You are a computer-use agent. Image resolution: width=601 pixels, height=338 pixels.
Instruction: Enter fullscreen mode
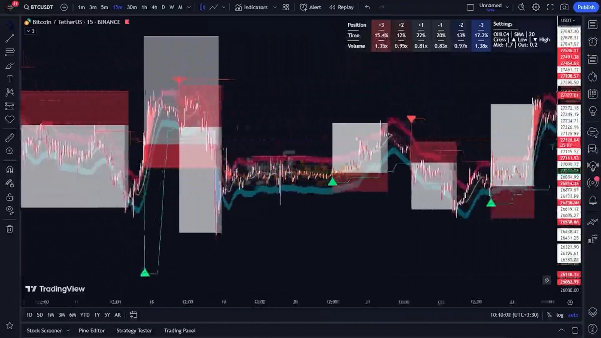550,7
